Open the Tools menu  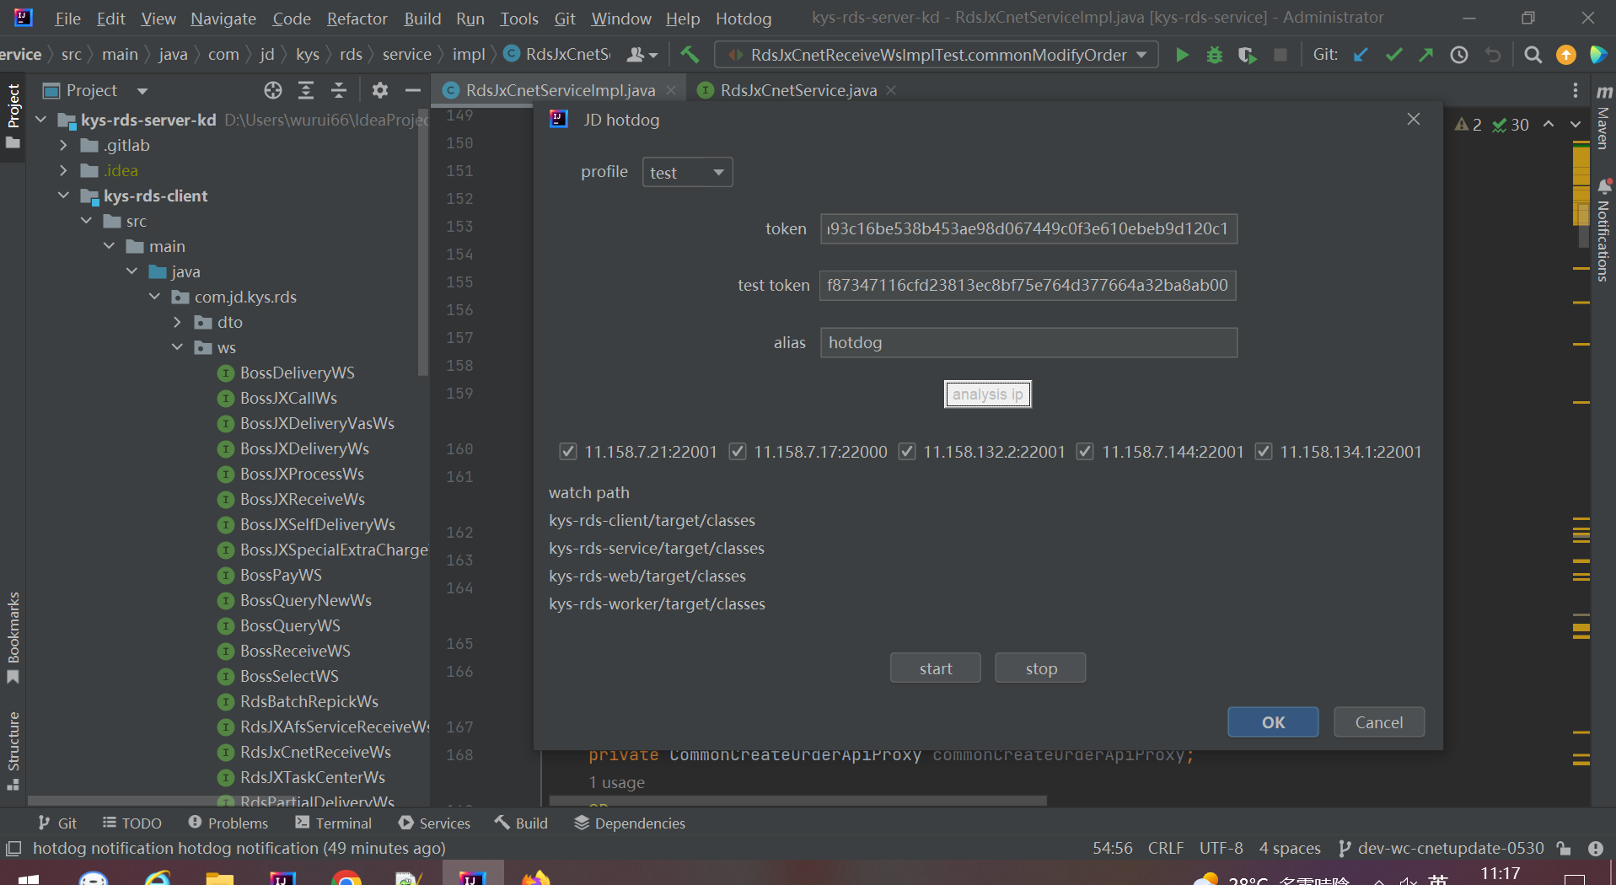coord(518,19)
